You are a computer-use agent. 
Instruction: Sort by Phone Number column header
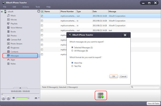coord(68,12)
